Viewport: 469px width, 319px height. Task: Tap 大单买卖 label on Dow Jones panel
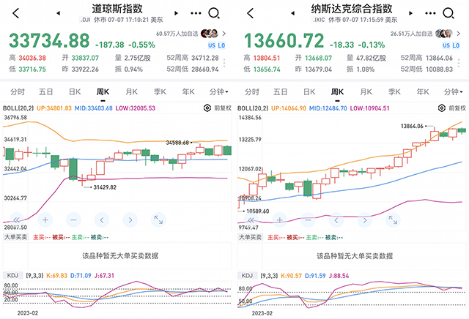(x=15, y=237)
